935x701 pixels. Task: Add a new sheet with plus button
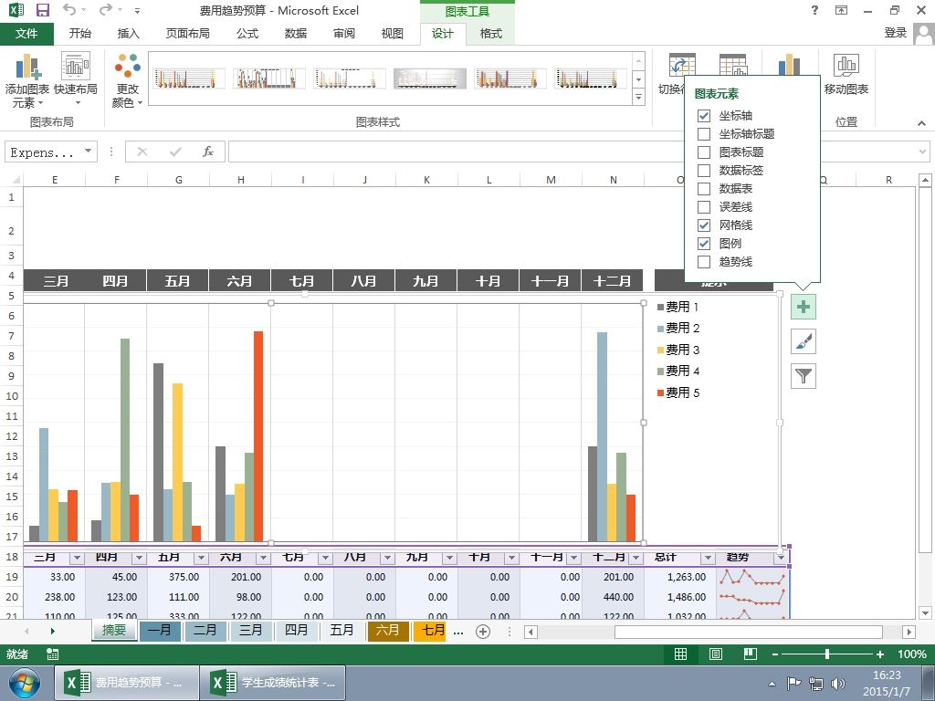[x=483, y=632]
